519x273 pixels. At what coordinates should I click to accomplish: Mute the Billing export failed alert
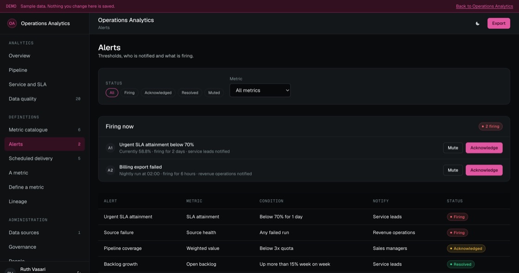click(x=453, y=170)
